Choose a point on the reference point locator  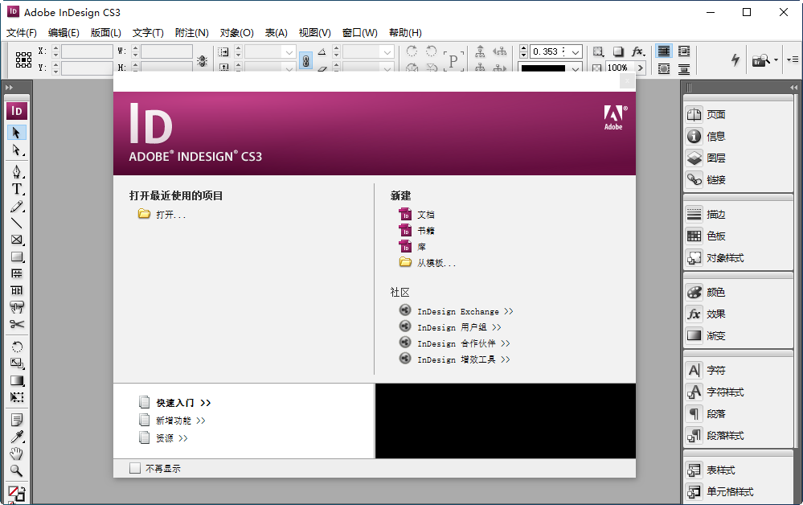23,60
